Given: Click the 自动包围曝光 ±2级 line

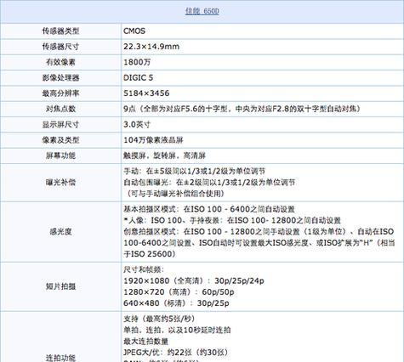Looking at the screenshot, I should pyautogui.click(x=209, y=182).
